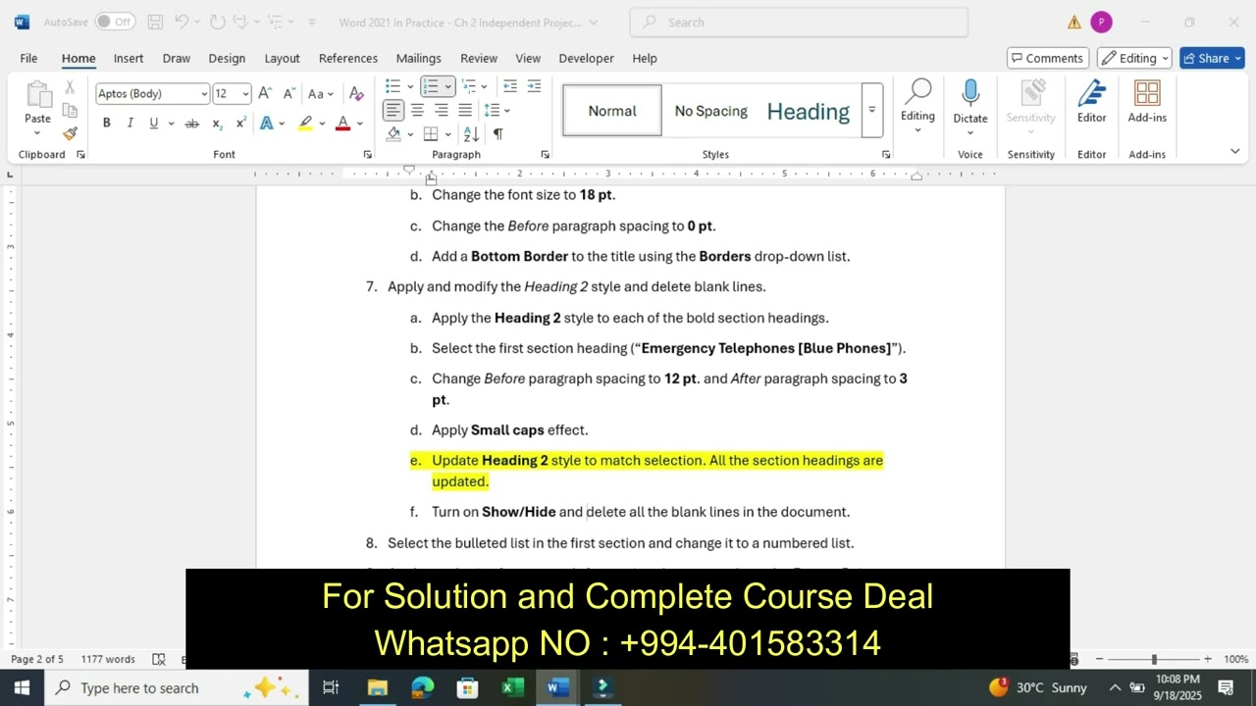Click the Search box in title bar
This screenshot has width=1256, height=706.
799,22
